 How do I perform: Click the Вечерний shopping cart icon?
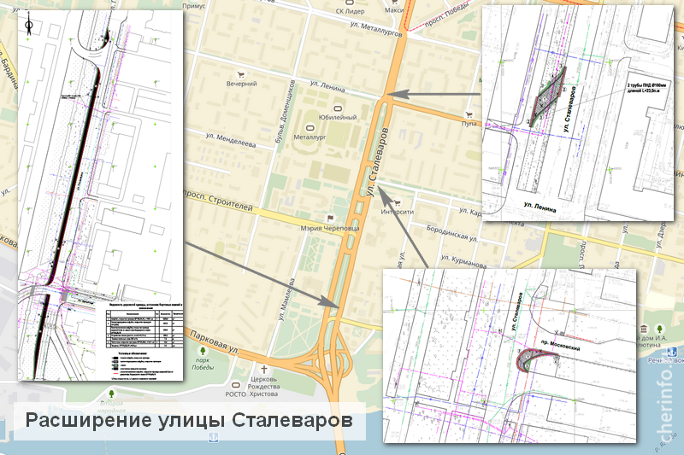242,73
